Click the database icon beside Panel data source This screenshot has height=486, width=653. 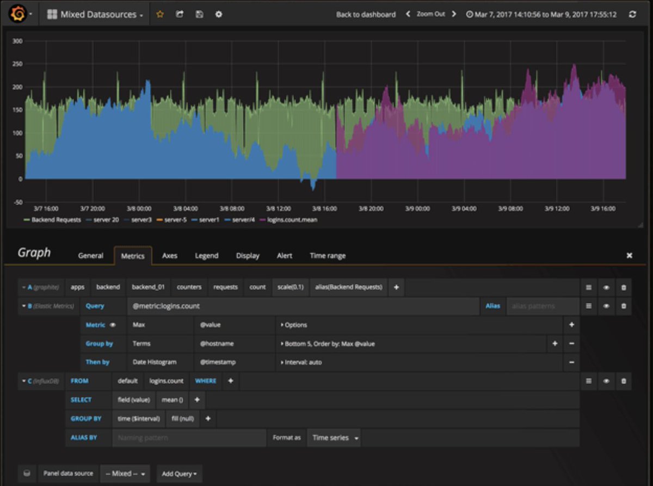tap(27, 473)
